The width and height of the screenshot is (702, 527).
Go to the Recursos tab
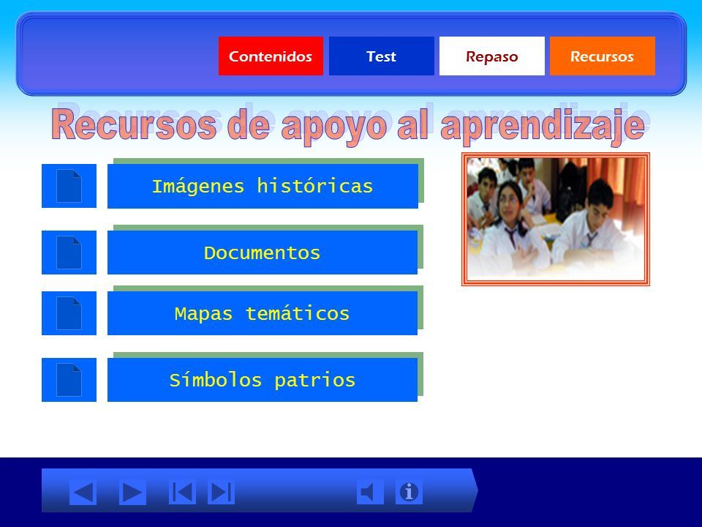point(602,56)
